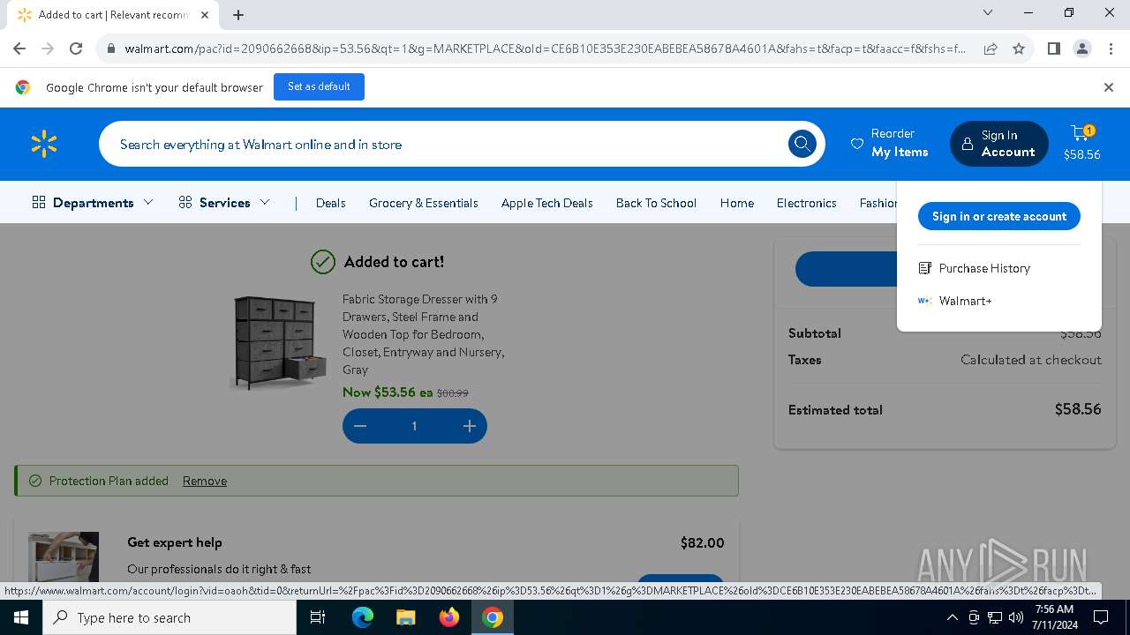This screenshot has width=1130, height=635.
Task: Decrease quantity with minus button
Action: coord(360,426)
